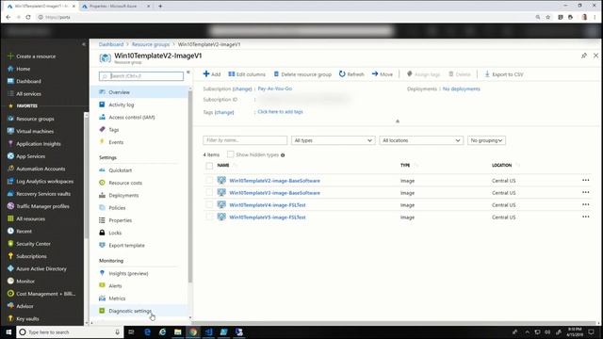603x339 pixels.
Task: Open the No grouping dropdown
Action: click(486, 140)
